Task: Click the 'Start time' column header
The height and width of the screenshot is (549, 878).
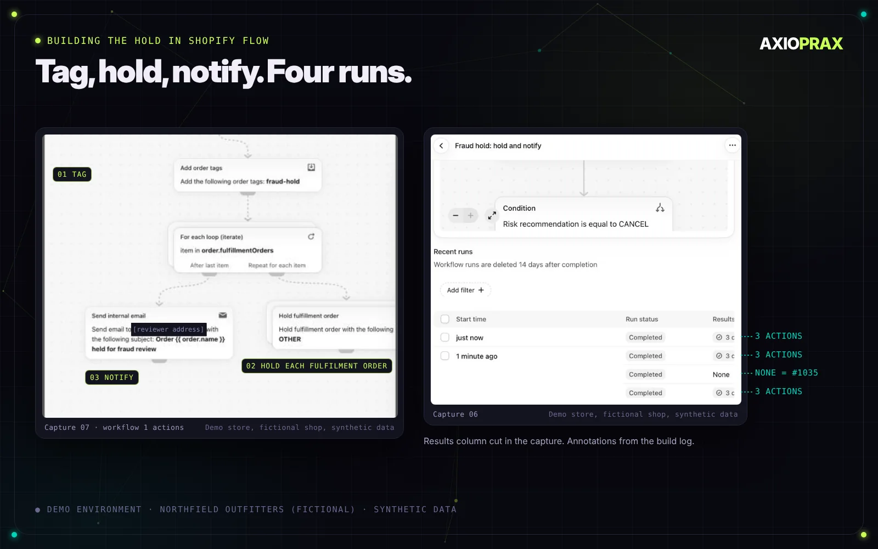Action: (471, 319)
